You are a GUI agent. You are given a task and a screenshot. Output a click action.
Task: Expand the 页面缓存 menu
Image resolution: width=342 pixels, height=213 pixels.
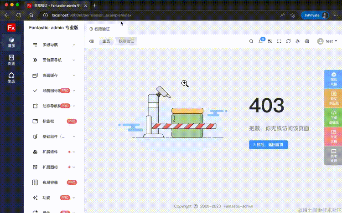[54, 76]
